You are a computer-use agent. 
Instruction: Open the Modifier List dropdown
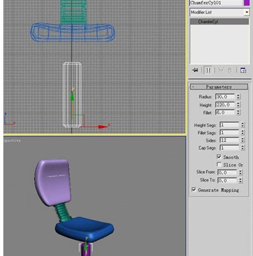tap(219, 12)
